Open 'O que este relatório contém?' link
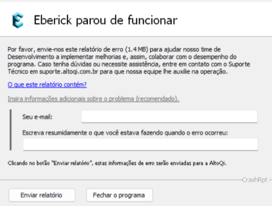Screen dimensions: 272x206 pyautogui.click(x=47, y=84)
